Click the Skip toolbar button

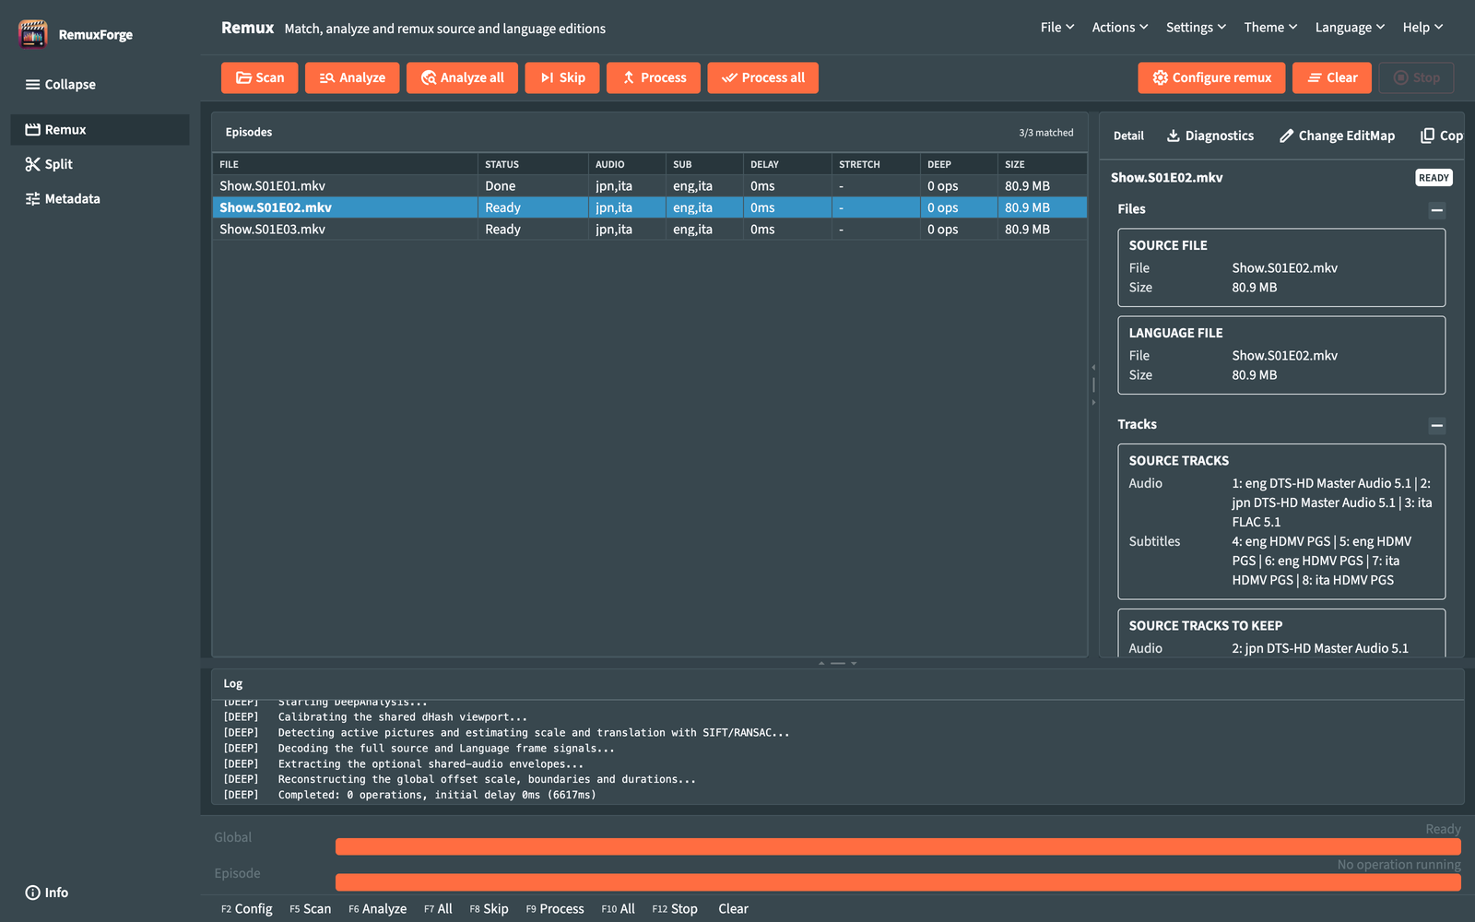(562, 77)
